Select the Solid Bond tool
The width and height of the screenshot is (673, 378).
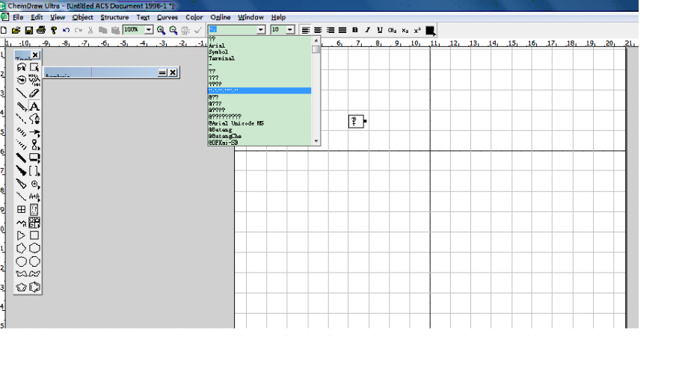point(21,93)
